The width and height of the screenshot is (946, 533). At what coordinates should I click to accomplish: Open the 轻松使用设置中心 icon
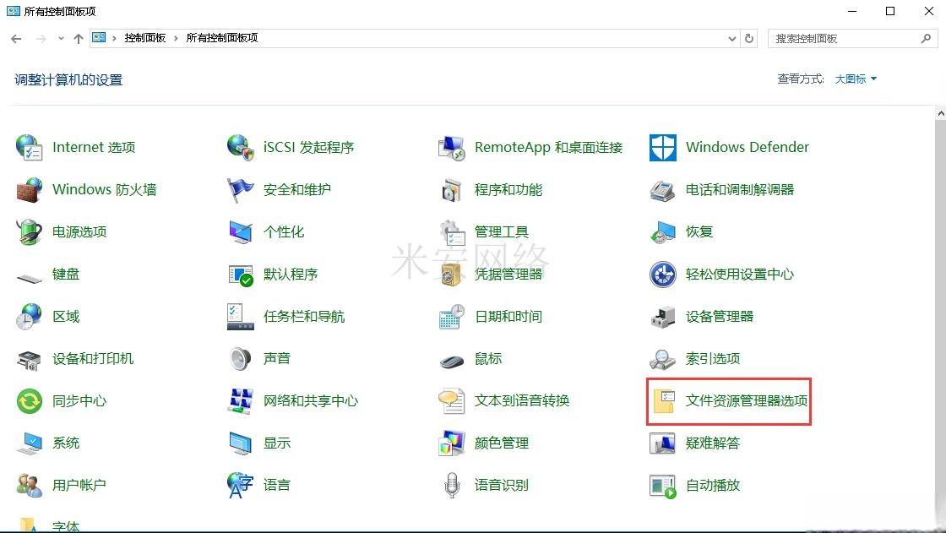pyautogui.click(x=662, y=274)
